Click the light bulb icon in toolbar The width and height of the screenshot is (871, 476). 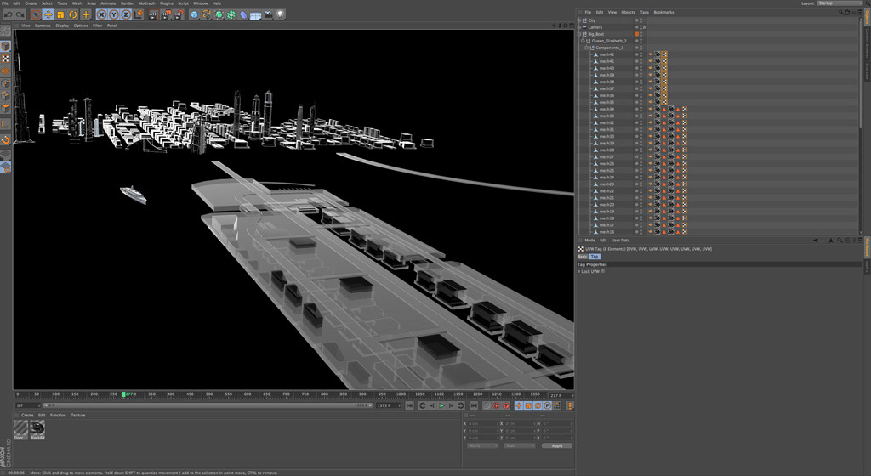pos(281,14)
